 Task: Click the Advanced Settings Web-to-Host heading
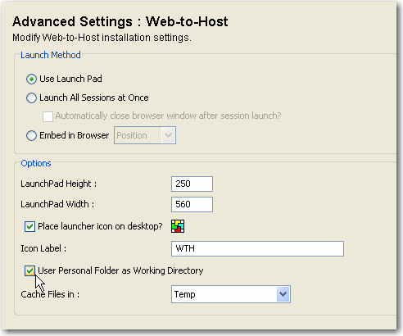[x=120, y=21]
